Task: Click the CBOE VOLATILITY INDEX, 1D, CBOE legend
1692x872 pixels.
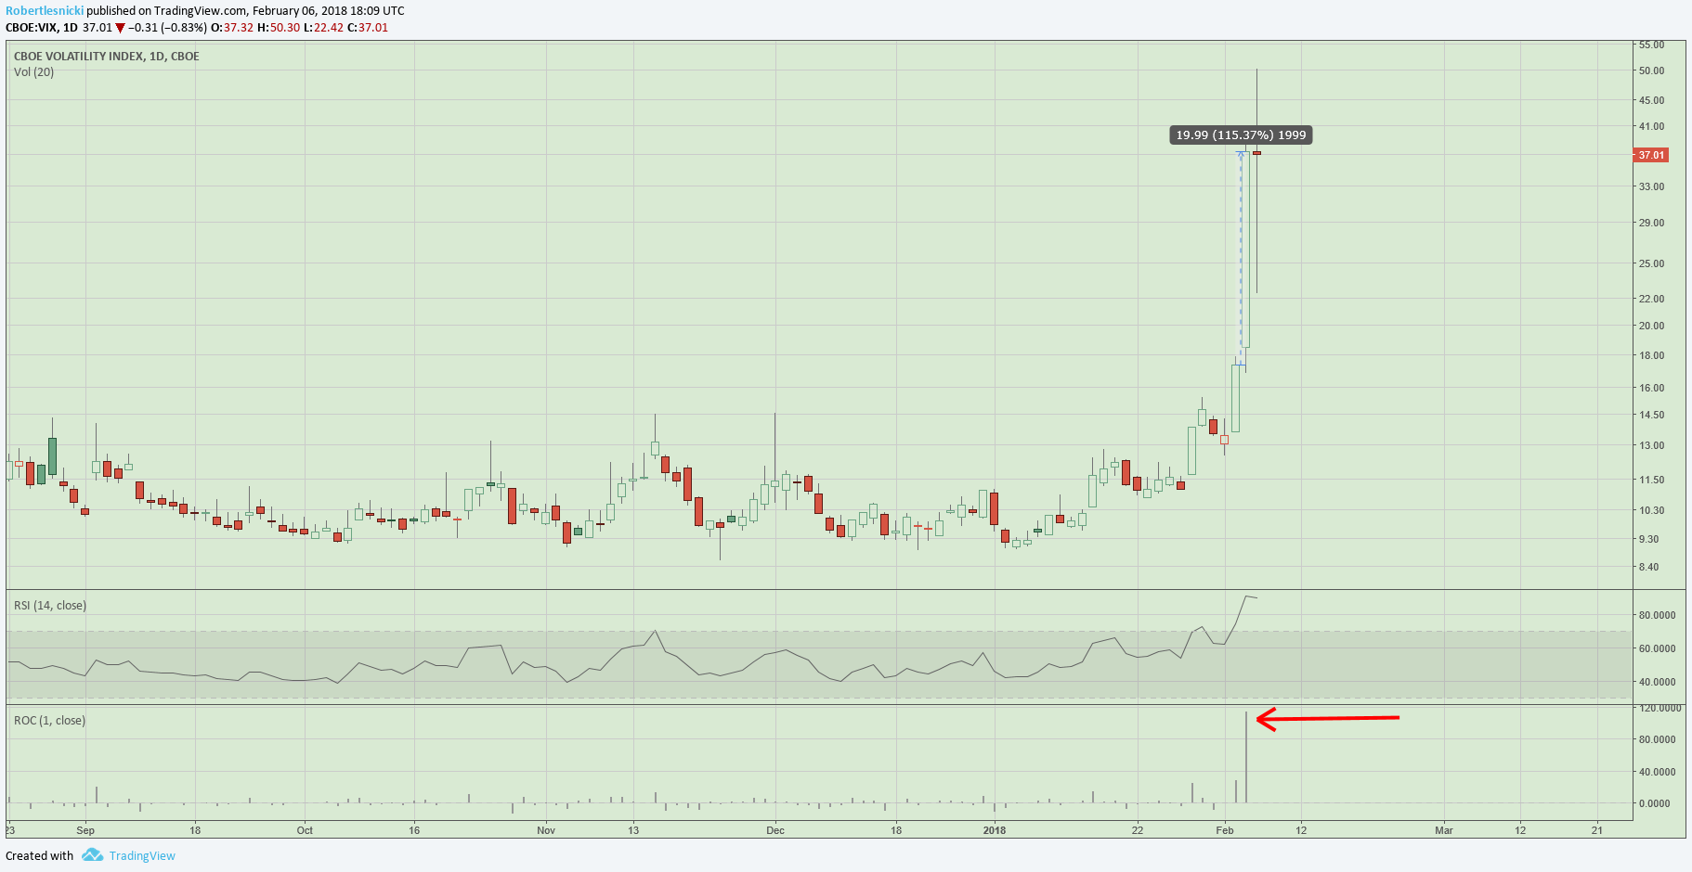Action: 107,56
